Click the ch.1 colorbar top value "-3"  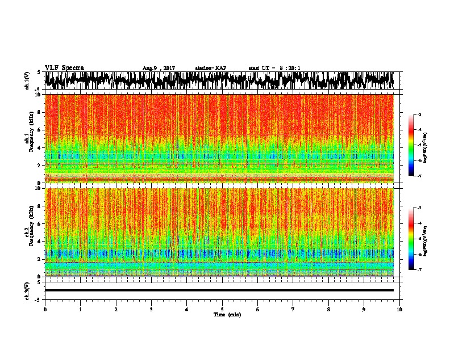pyautogui.click(x=419, y=114)
